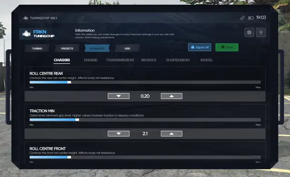
Task: Decrease Roll Centre Rear with down arrow
Action: click(x=119, y=96)
